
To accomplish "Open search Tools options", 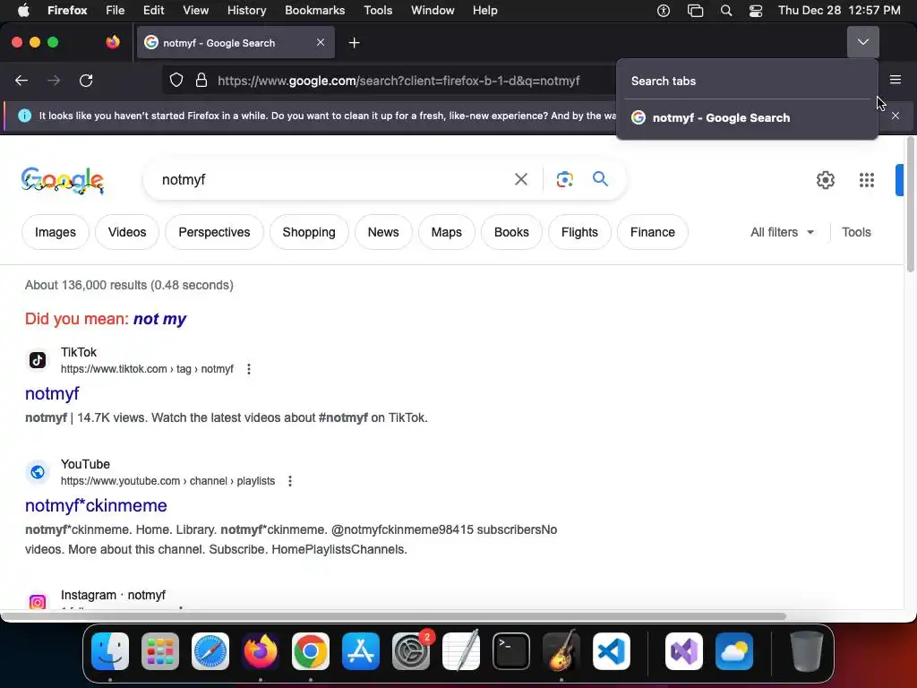I will pos(856,232).
